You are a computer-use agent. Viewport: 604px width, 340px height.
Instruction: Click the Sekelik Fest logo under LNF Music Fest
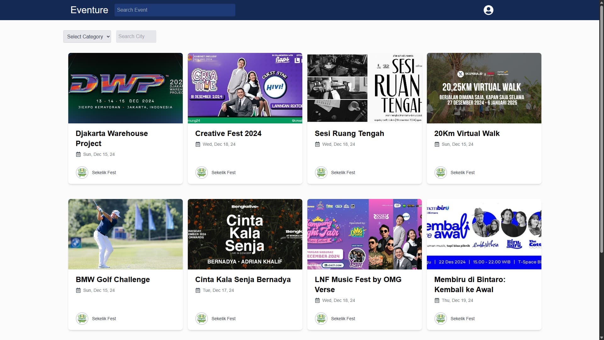[321, 318]
